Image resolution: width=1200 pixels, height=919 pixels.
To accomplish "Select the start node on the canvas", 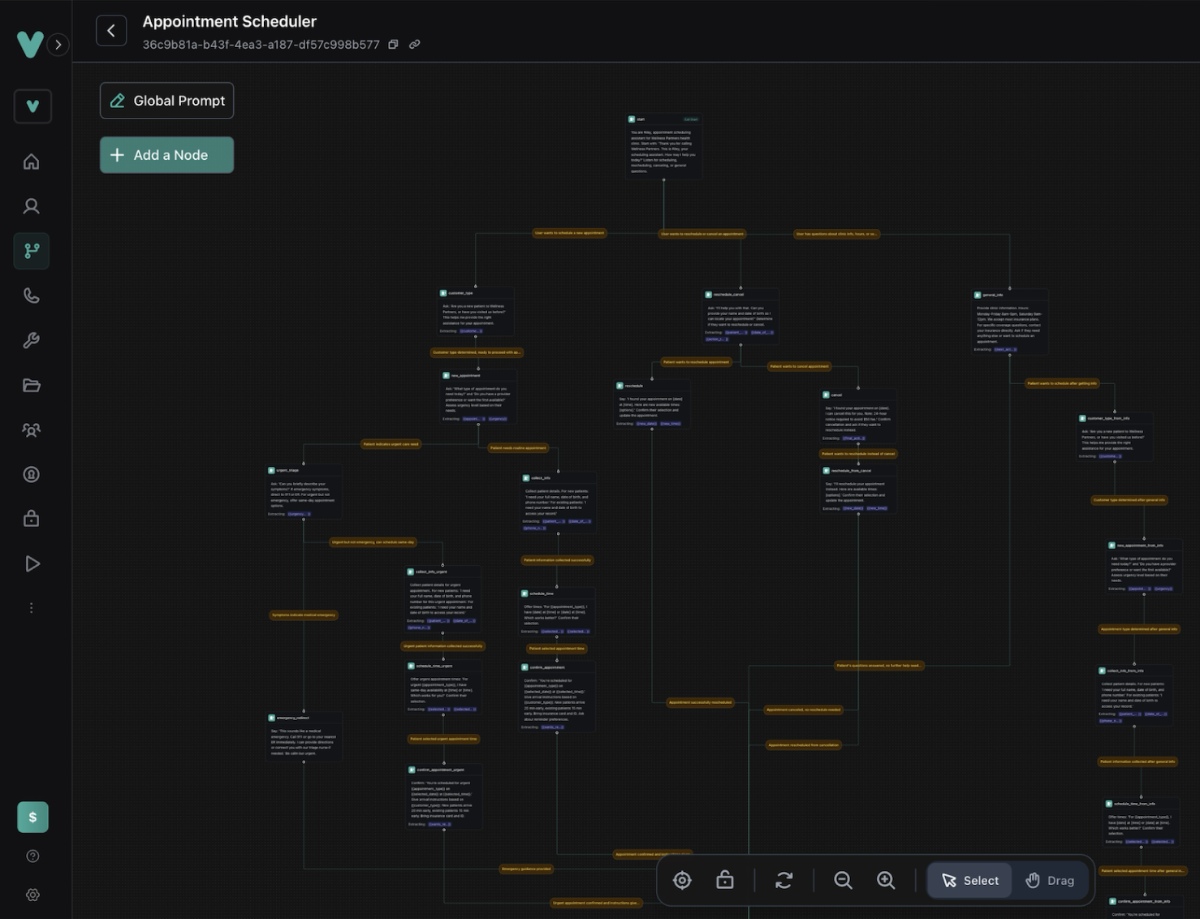I will click(664, 146).
